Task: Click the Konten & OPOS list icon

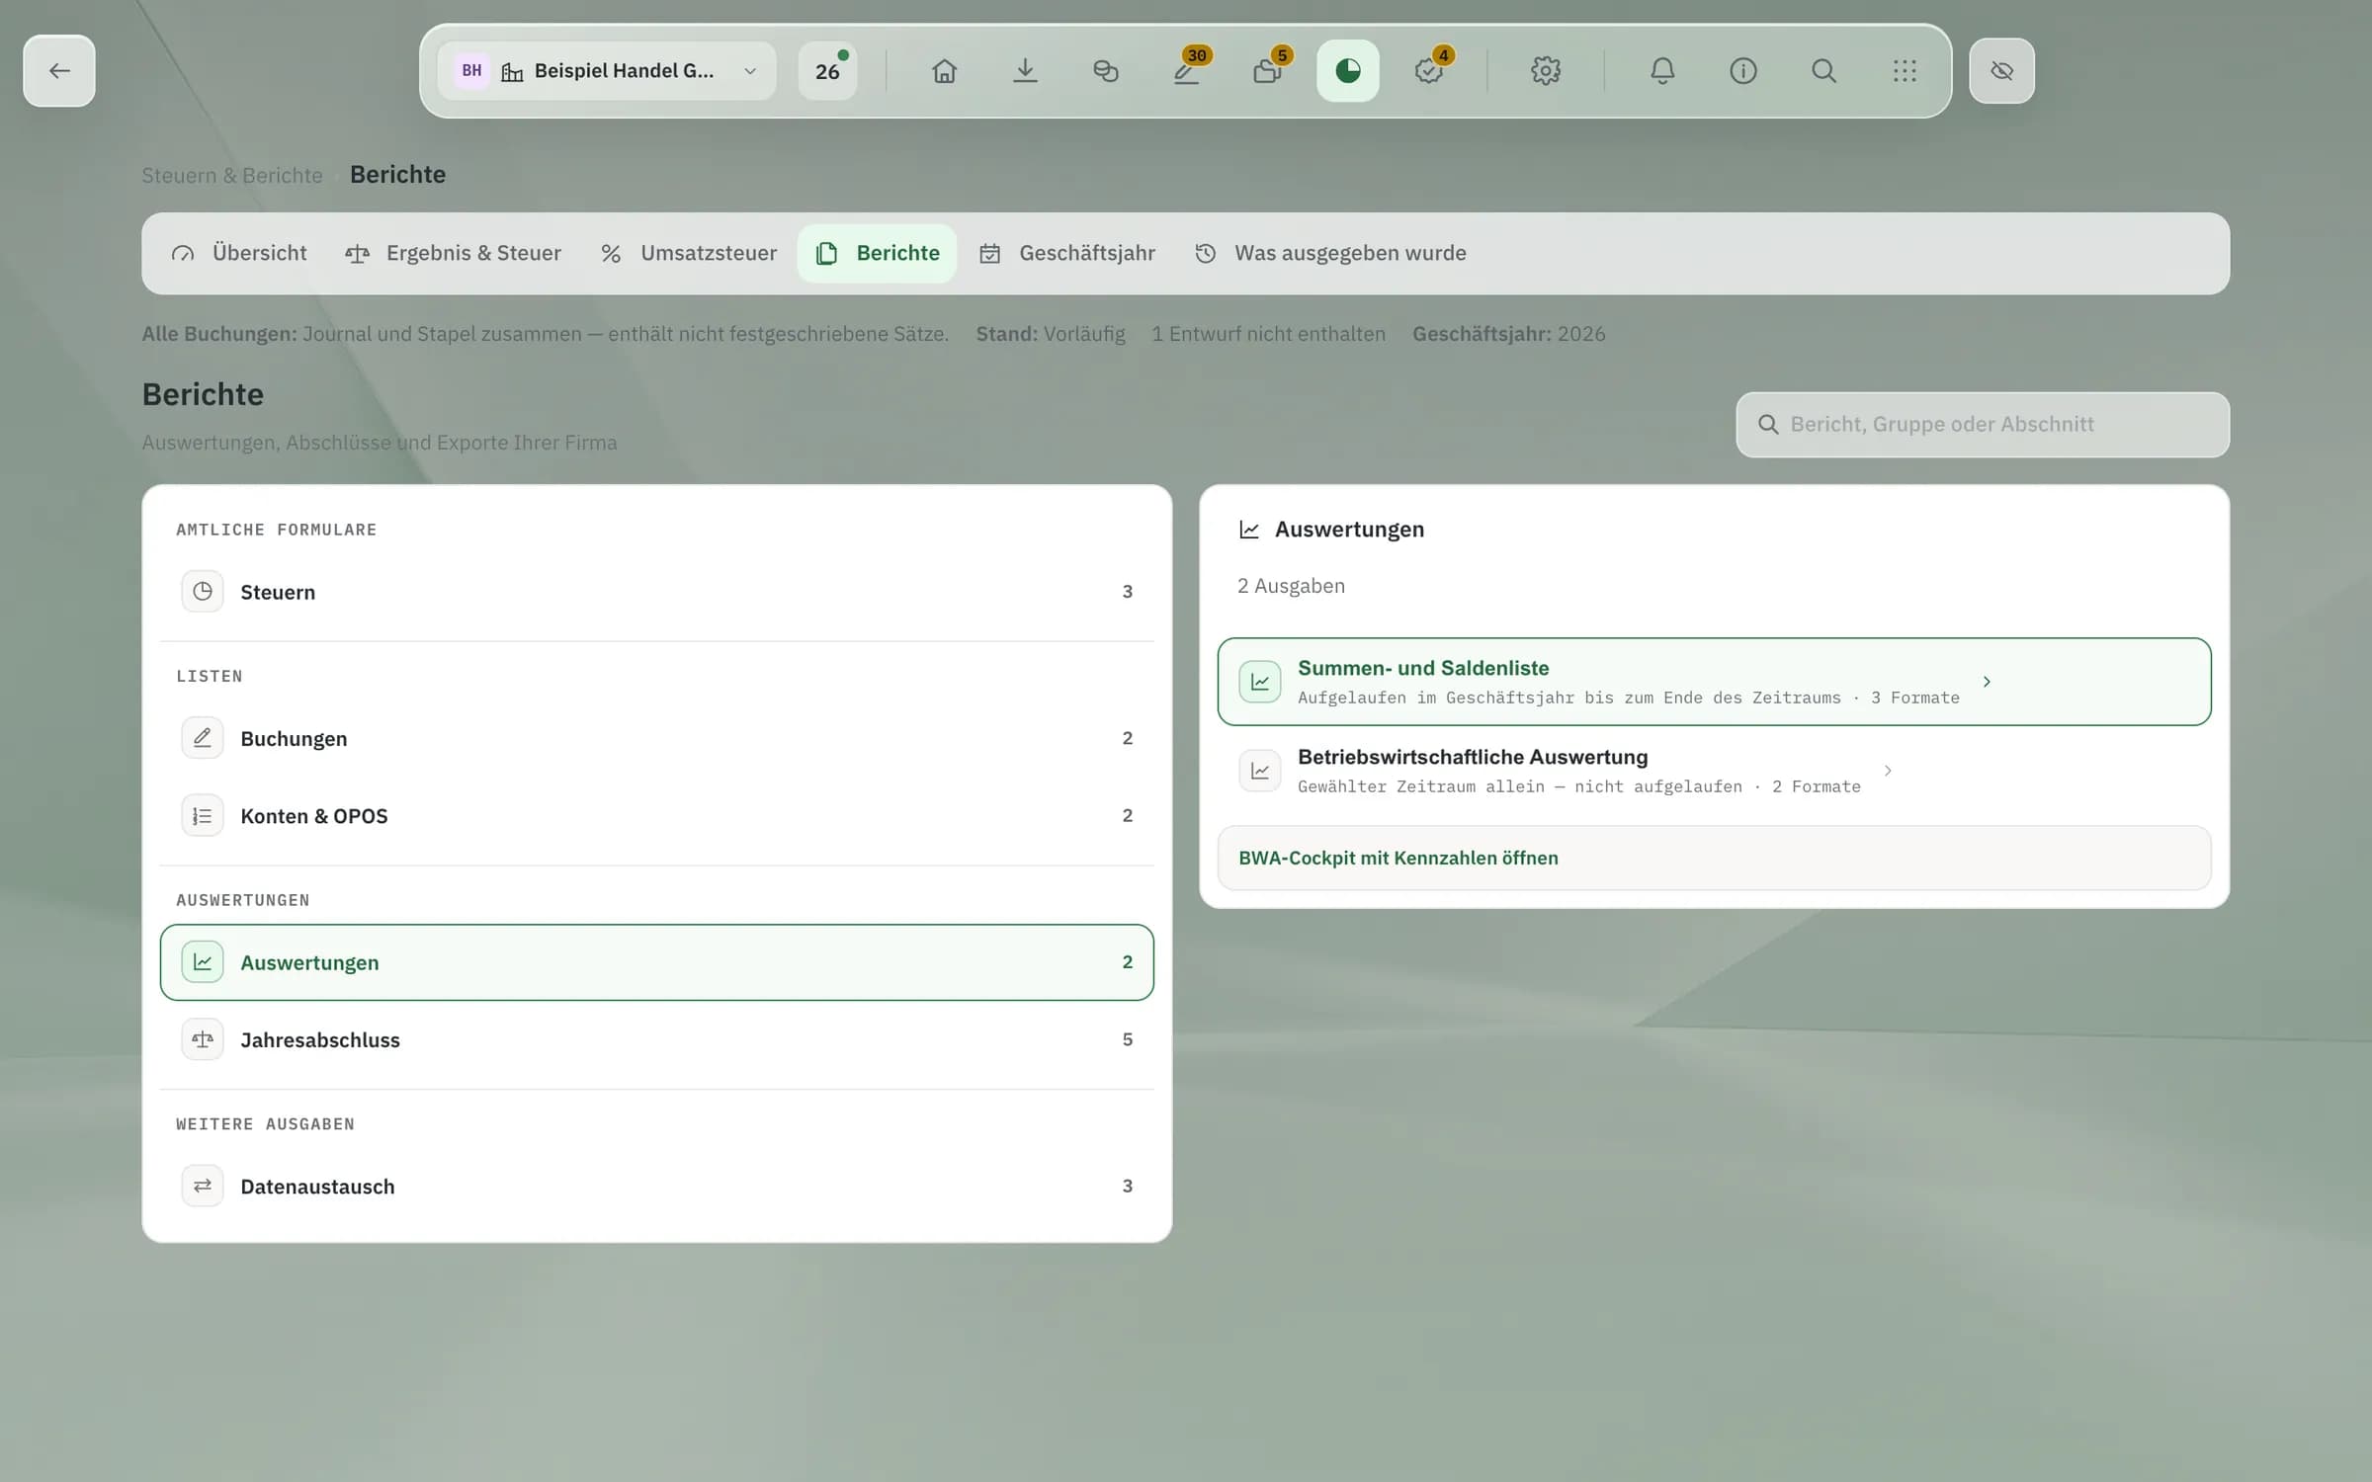Action: [x=203, y=816]
